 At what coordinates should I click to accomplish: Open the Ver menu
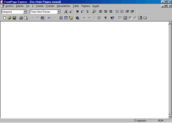pyautogui.click(x=28, y=6)
